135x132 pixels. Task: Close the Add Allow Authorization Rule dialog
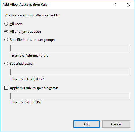(x=128, y=4)
